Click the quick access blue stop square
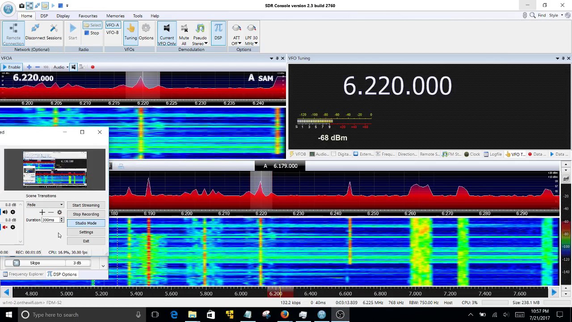Image resolution: width=572 pixels, height=322 pixels. pos(60,6)
